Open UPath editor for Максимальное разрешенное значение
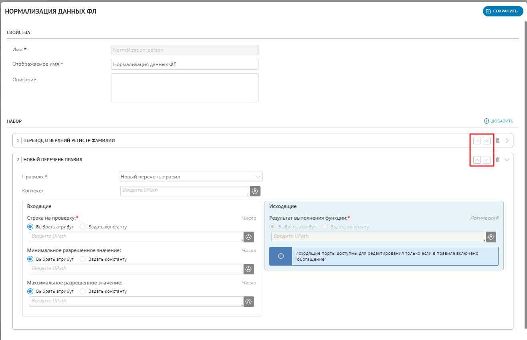The width and height of the screenshot is (527, 340). (x=248, y=302)
